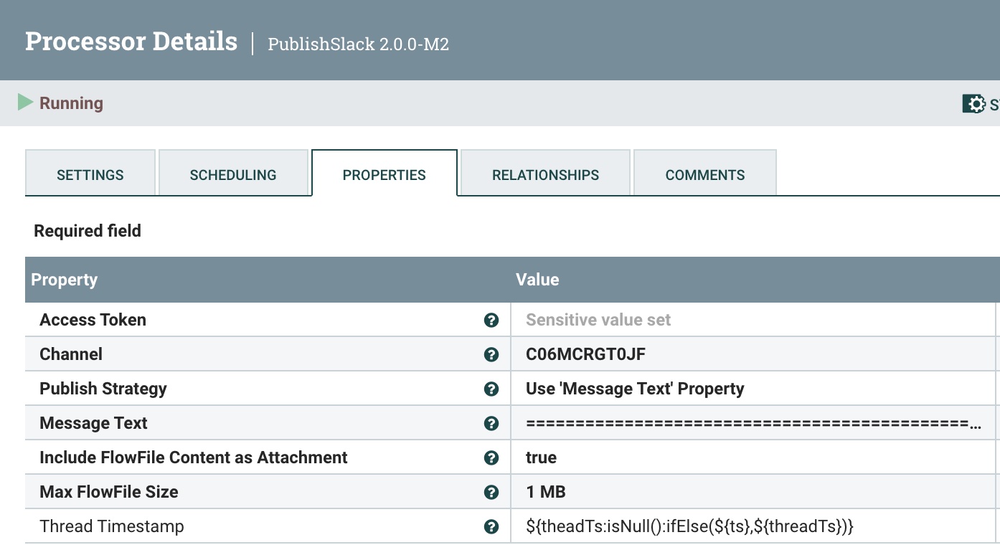Switch to the Settings tab
This screenshot has width=1000, height=545.
click(90, 173)
